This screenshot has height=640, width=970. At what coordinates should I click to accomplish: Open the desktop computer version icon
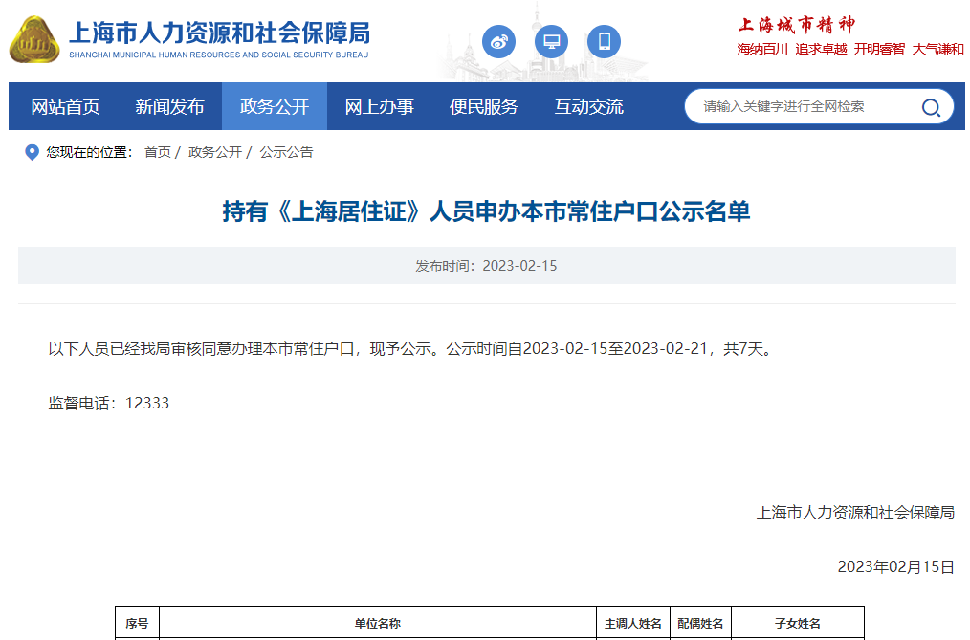pyautogui.click(x=551, y=41)
